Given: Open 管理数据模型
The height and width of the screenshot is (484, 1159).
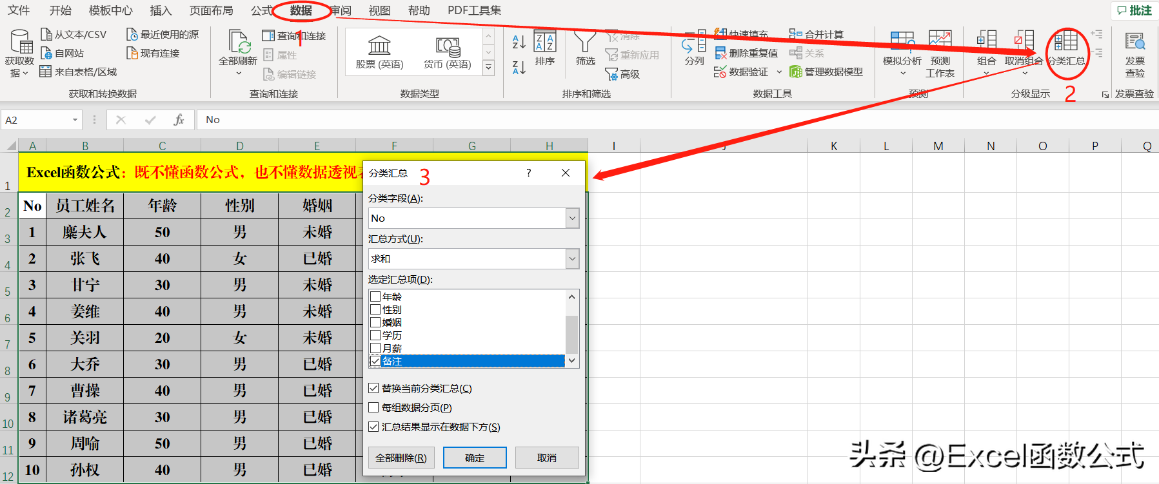Looking at the screenshot, I should 826,72.
